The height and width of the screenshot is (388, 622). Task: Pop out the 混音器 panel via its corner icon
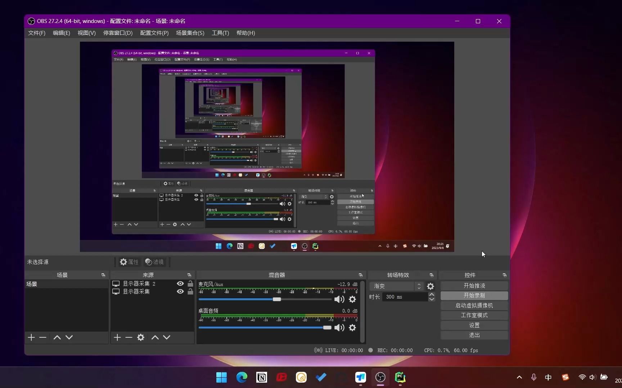coord(360,275)
